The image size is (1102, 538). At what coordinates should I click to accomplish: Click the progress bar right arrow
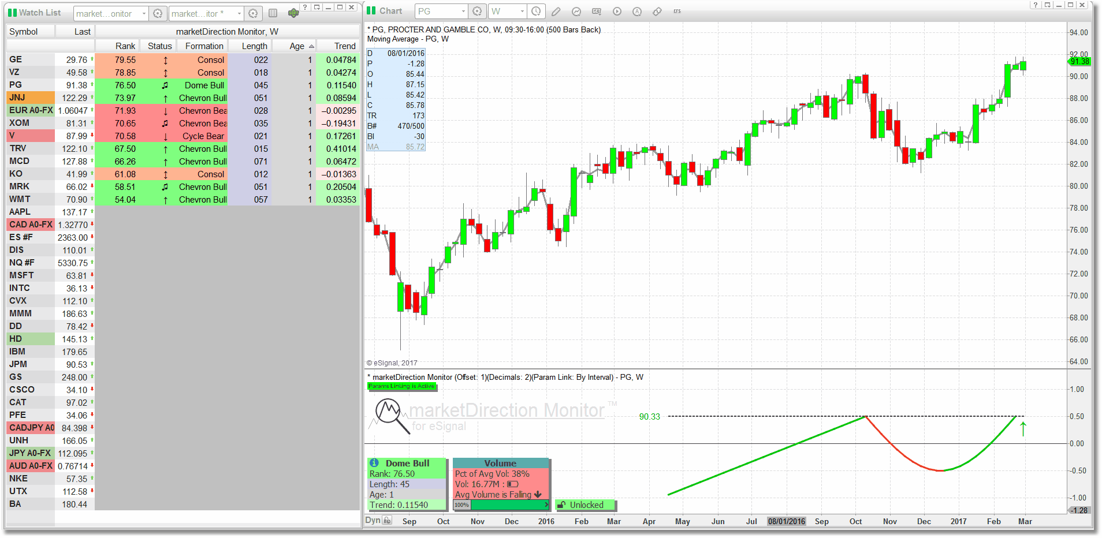[x=546, y=505]
